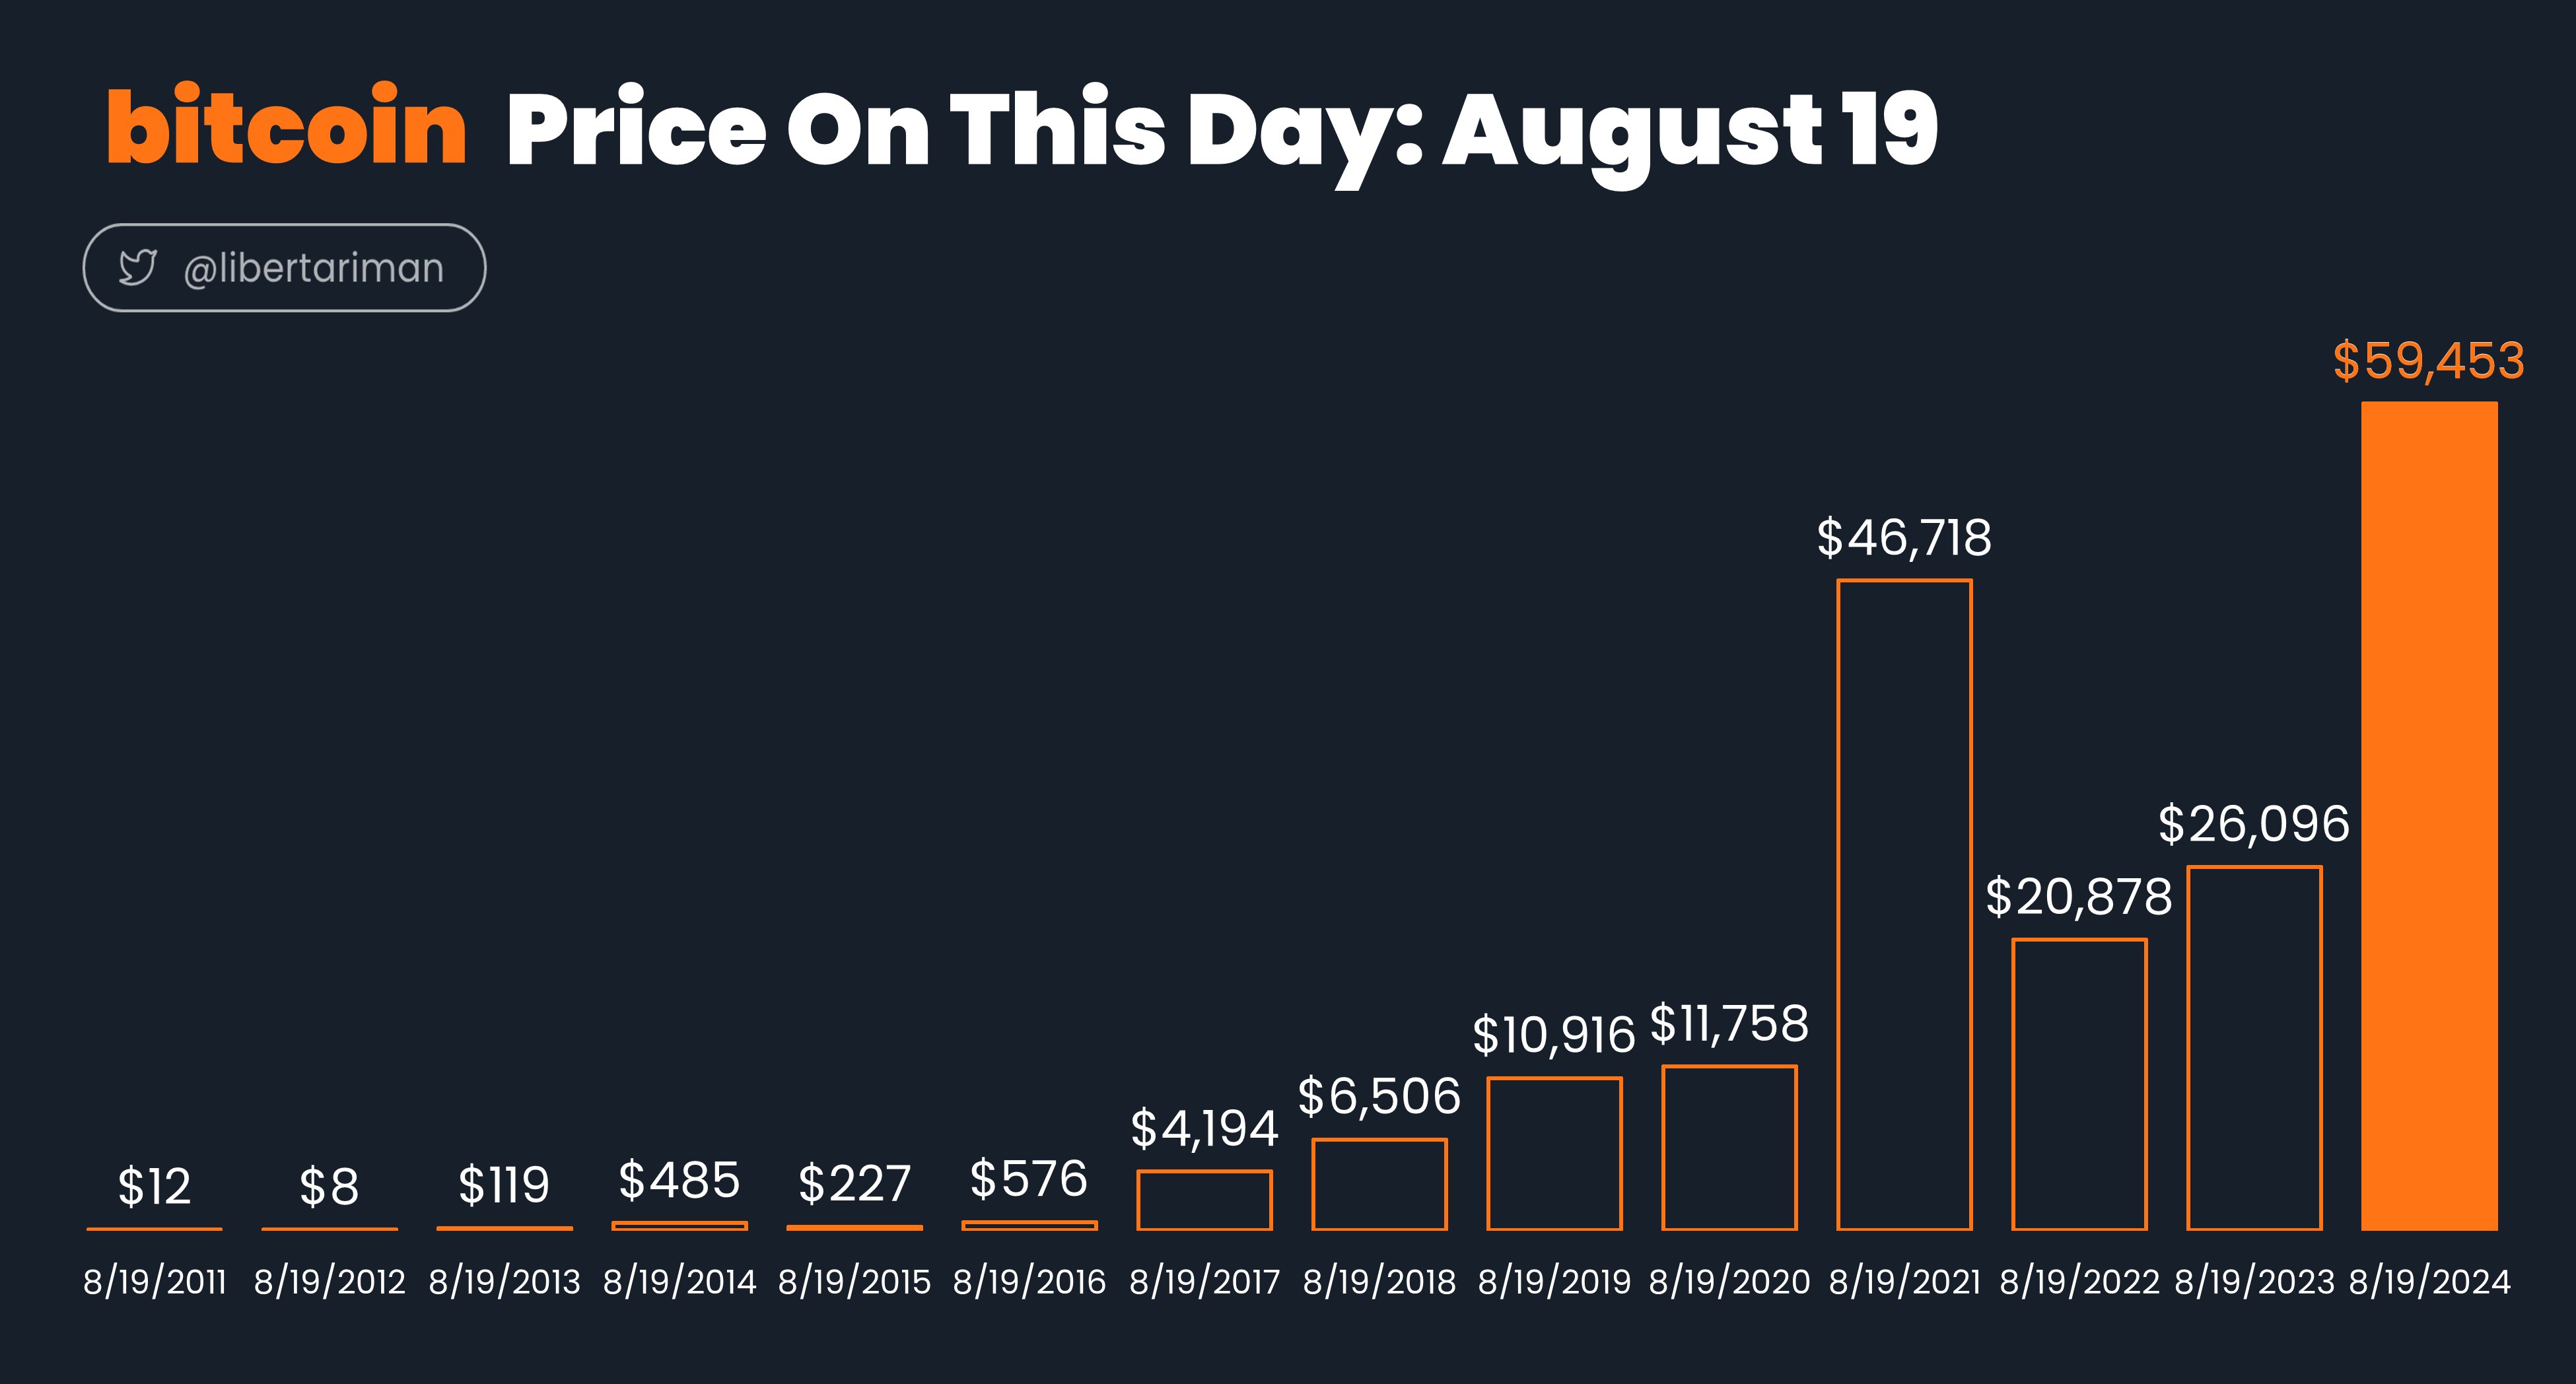Click the $10,916 price label
The height and width of the screenshot is (1384, 2576).
coord(1554,1035)
